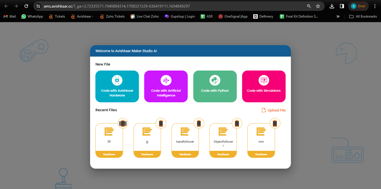Image resolution: width=381 pixels, height=189 pixels.
Task: Open the All Bookmarks folder
Action: pyautogui.click(x=363, y=16)
